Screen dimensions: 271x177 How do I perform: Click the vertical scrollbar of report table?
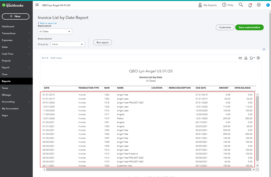click(257, 128)
